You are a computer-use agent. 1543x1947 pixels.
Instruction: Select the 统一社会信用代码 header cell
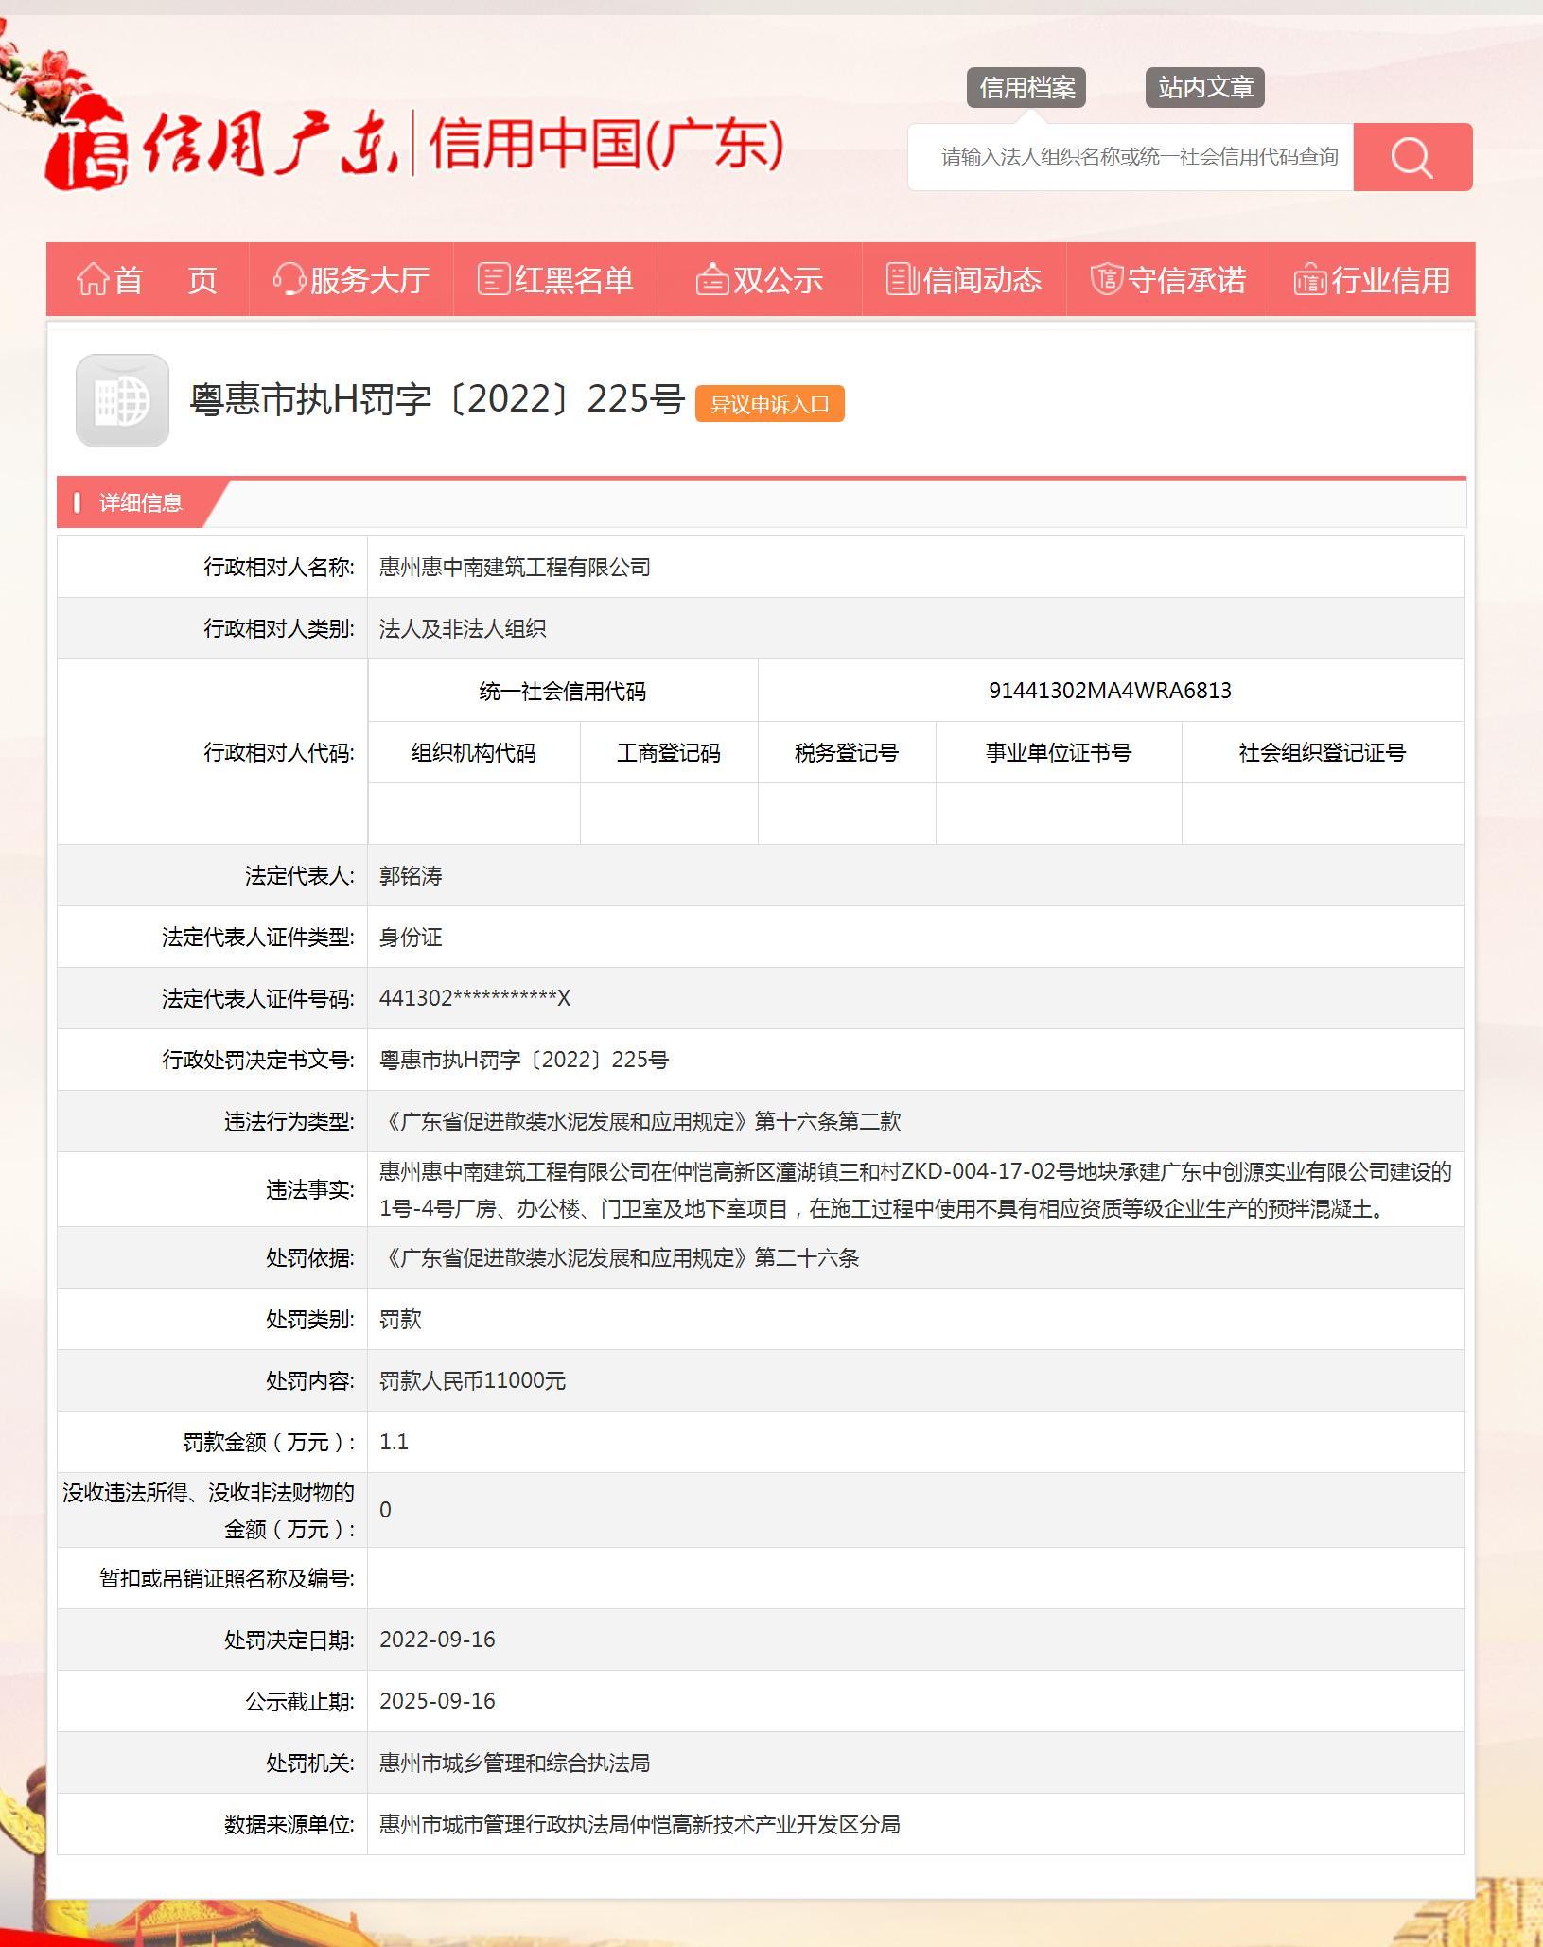[x=563, y=692]
